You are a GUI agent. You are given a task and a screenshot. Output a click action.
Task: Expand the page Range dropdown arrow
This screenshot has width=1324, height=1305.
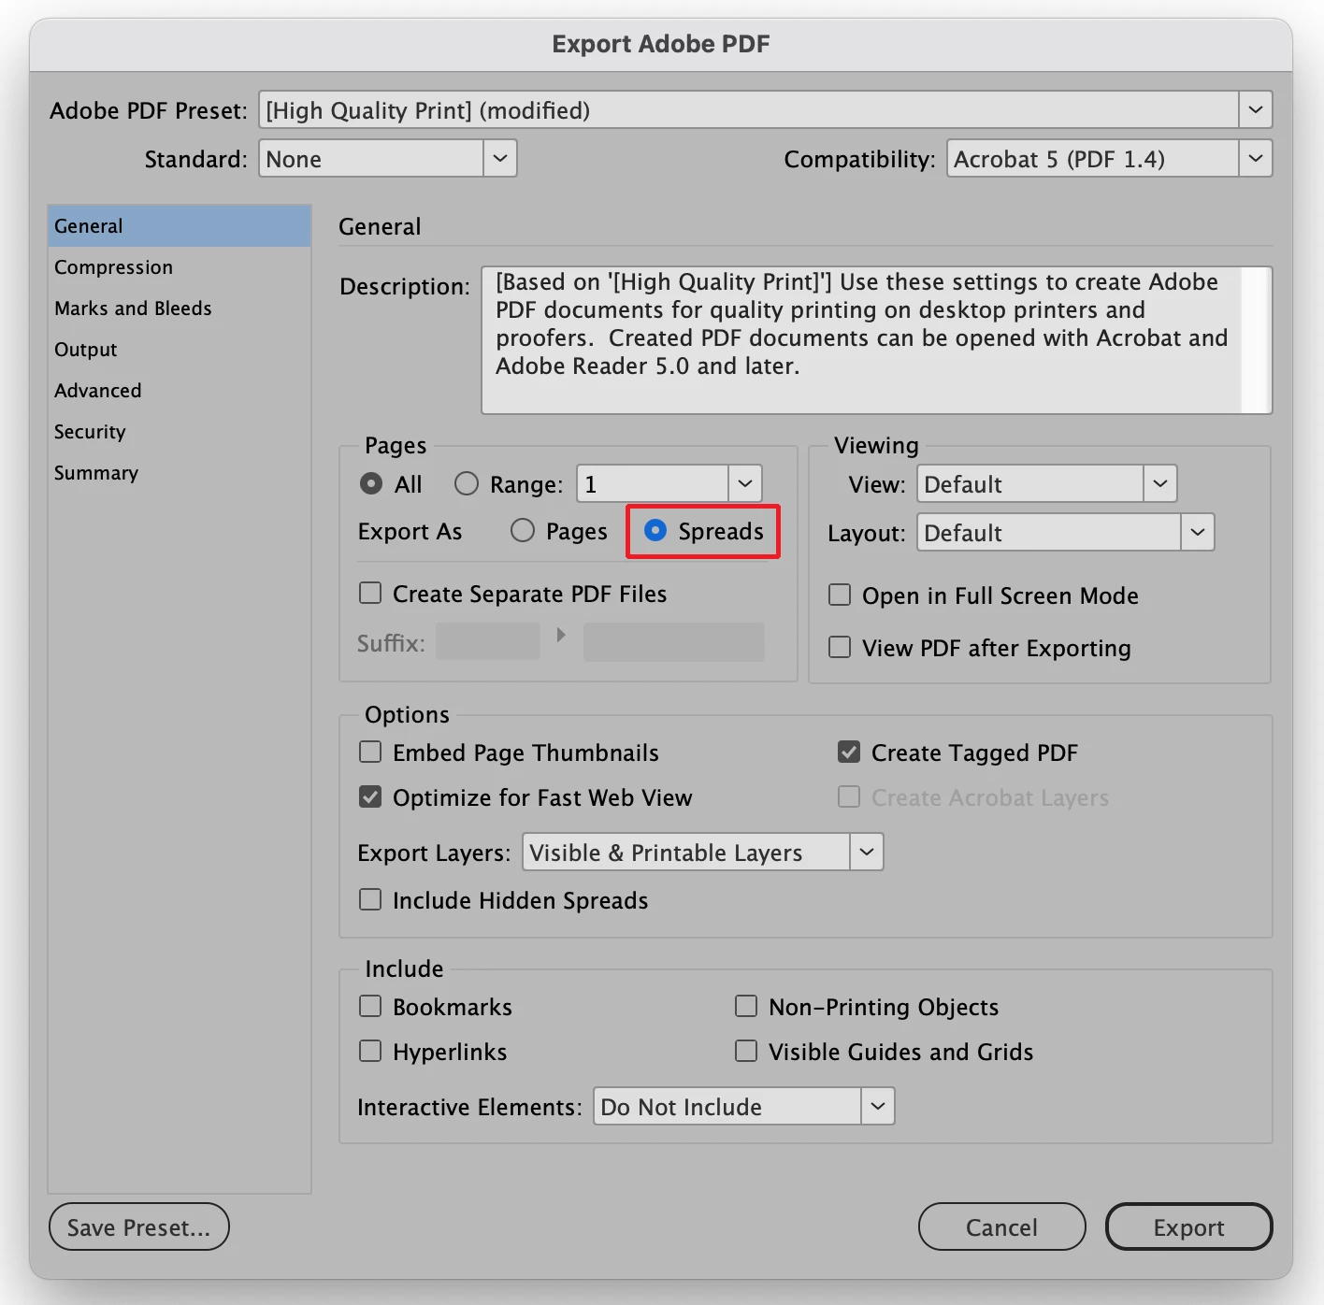(745, 483)
